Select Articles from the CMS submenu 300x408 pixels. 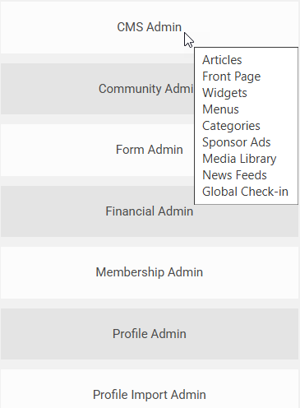pos(222,60)
